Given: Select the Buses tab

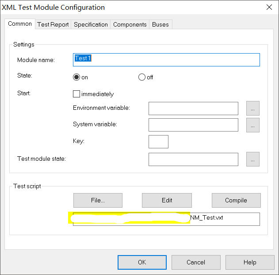Looking at the screenshot, I should coord(161,24).
